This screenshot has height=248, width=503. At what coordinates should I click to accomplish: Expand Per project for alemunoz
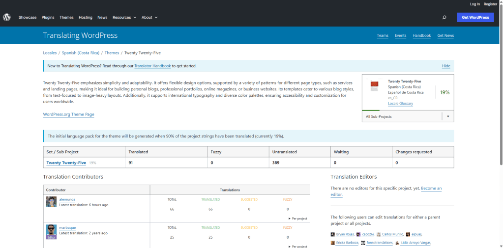(298, 219)
